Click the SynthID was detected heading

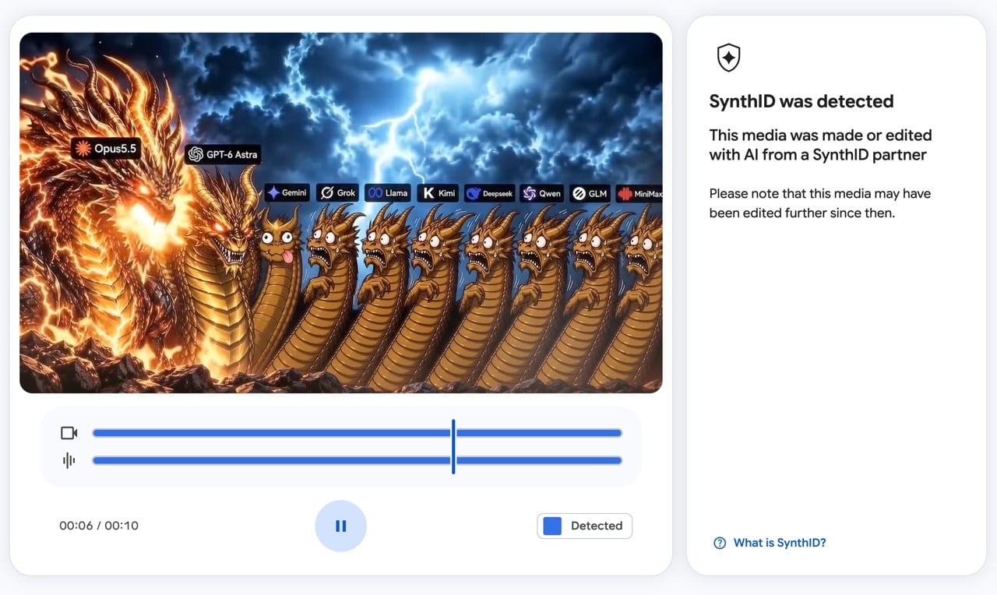(801, 101)
